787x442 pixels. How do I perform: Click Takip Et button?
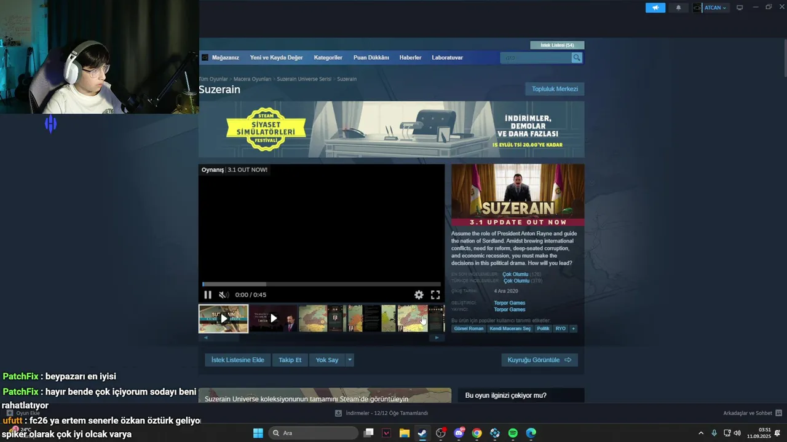coord(290,360)
